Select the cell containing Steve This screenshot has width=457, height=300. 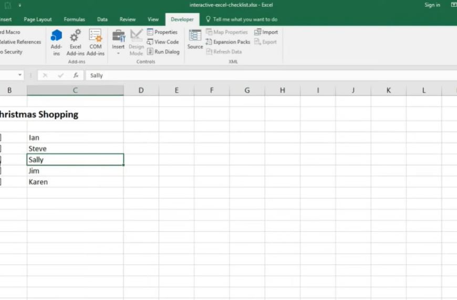[x=75, y=148]
